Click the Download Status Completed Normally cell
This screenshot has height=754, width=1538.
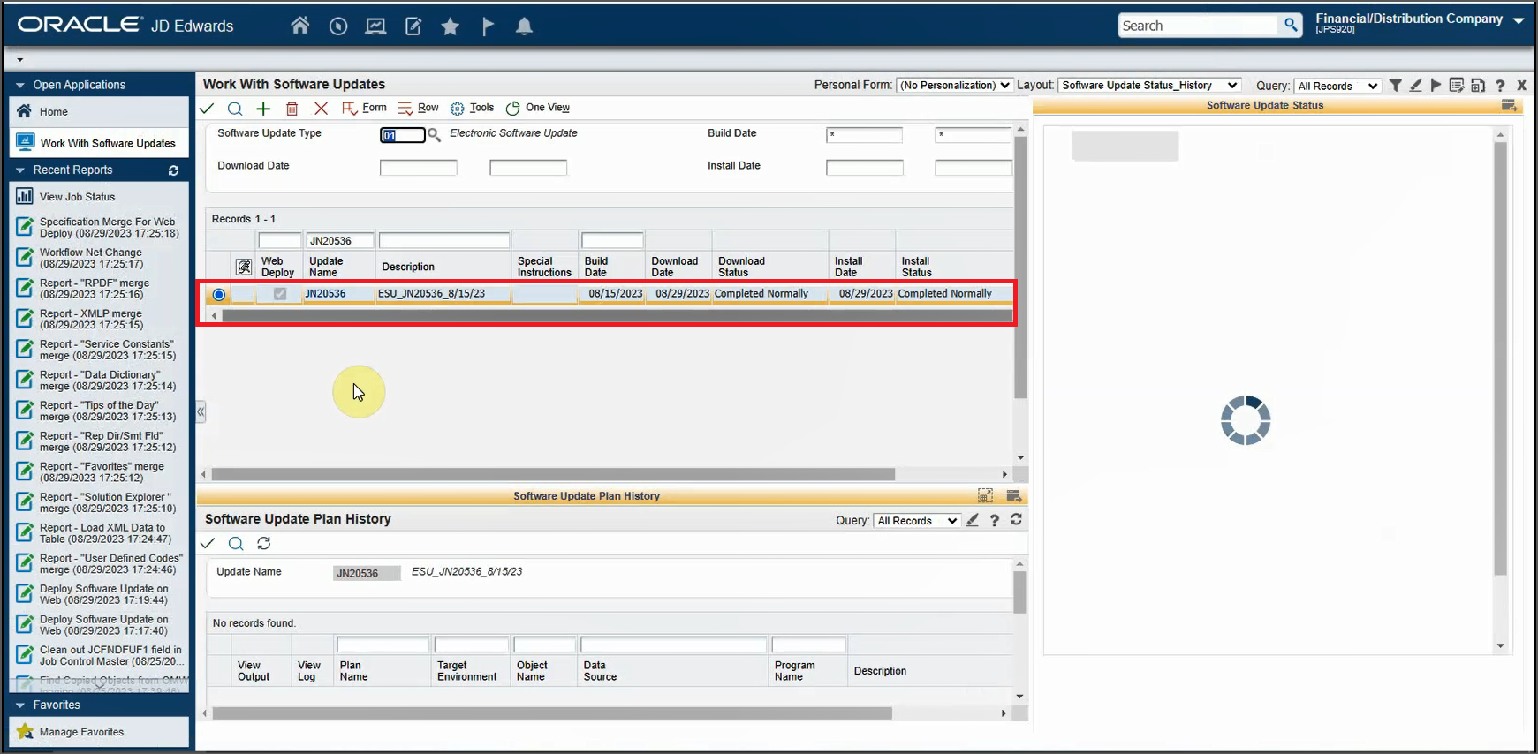coord(769,294)
